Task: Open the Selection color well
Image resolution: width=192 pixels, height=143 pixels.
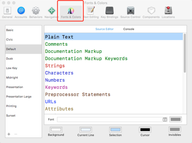Action: pos(115,130)
